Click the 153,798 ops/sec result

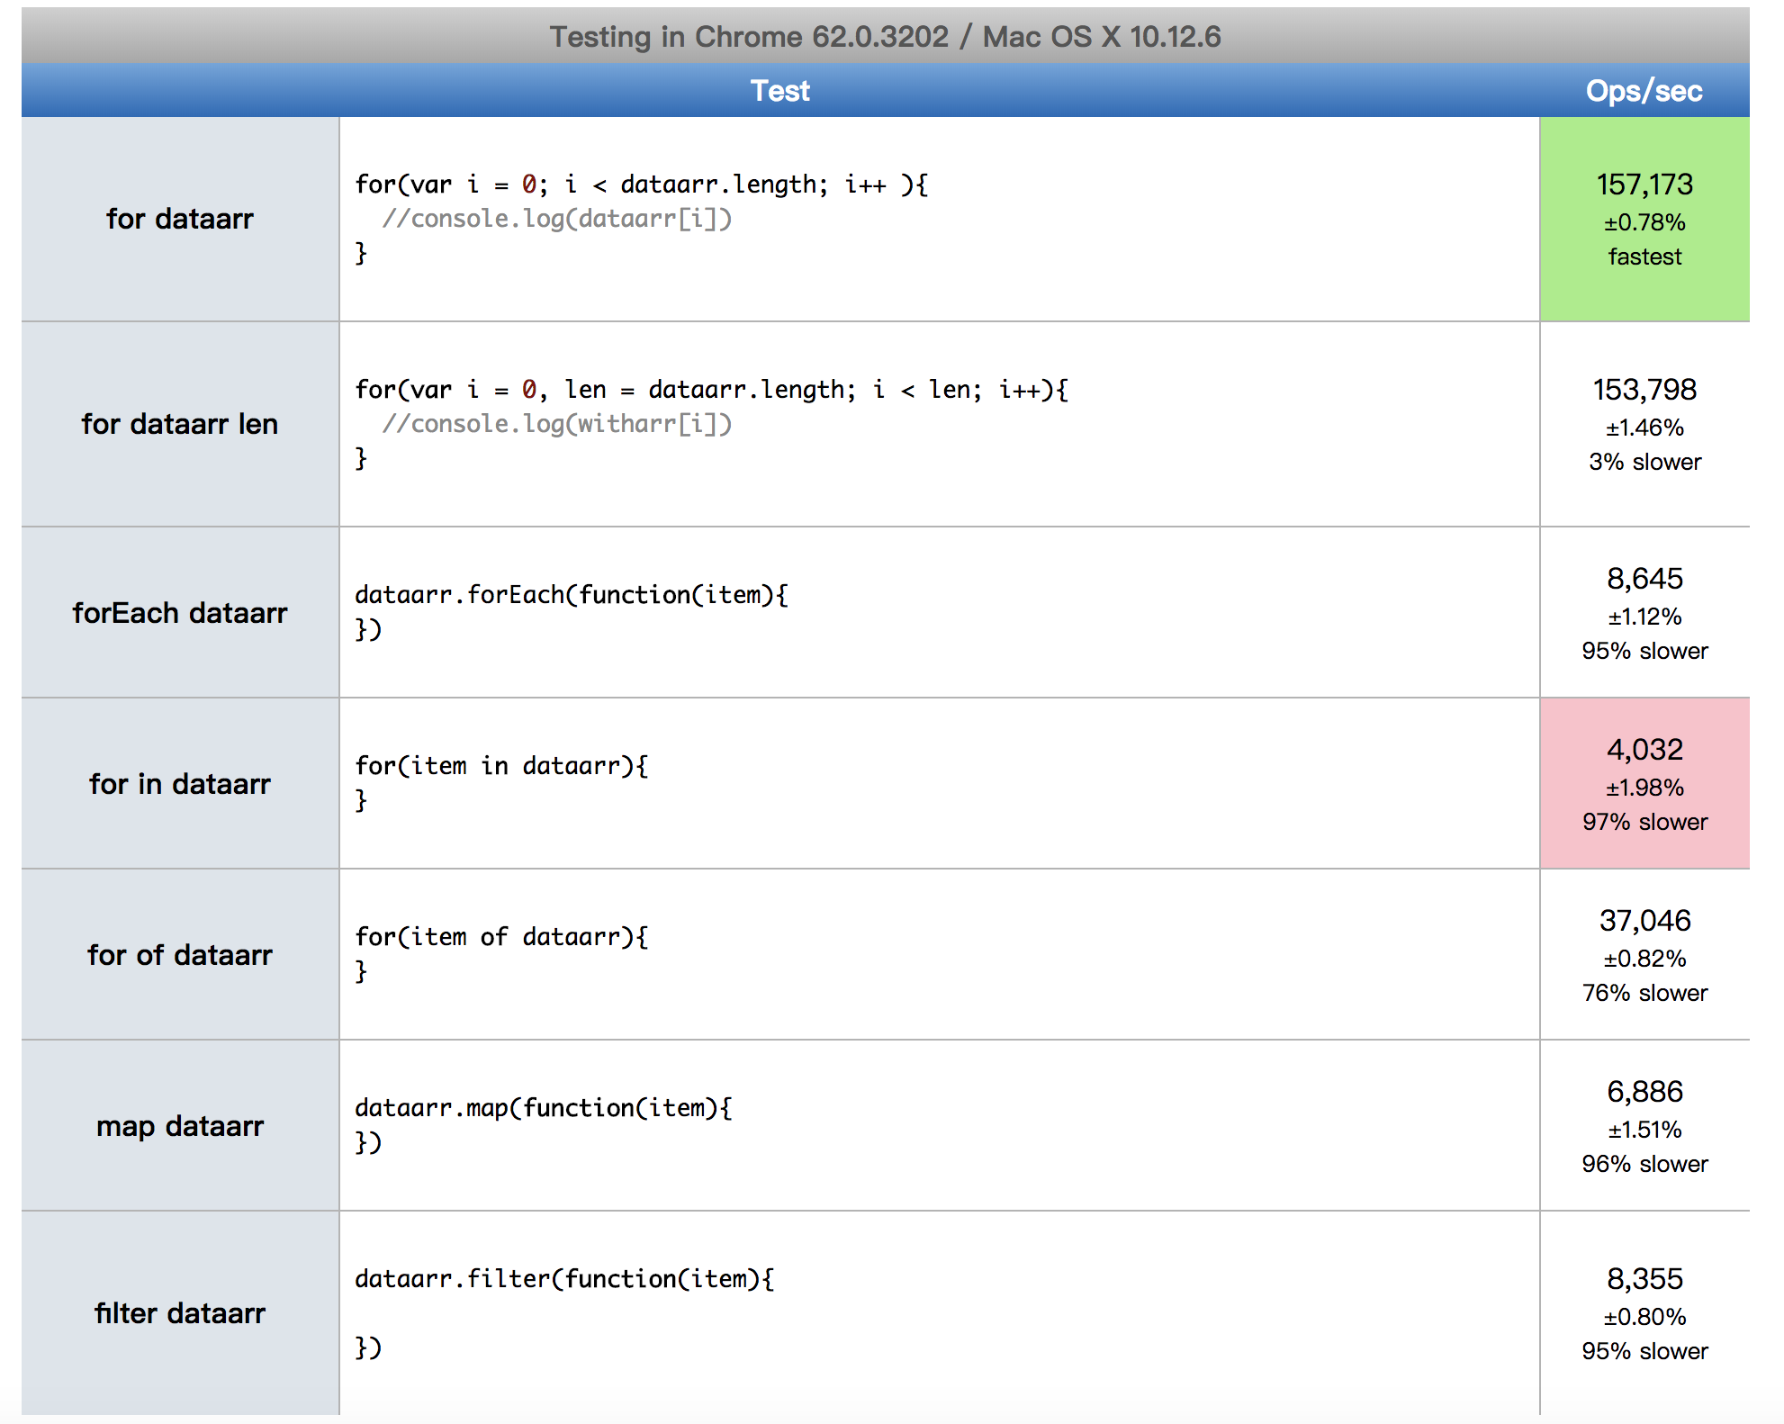coord(1644,391)
